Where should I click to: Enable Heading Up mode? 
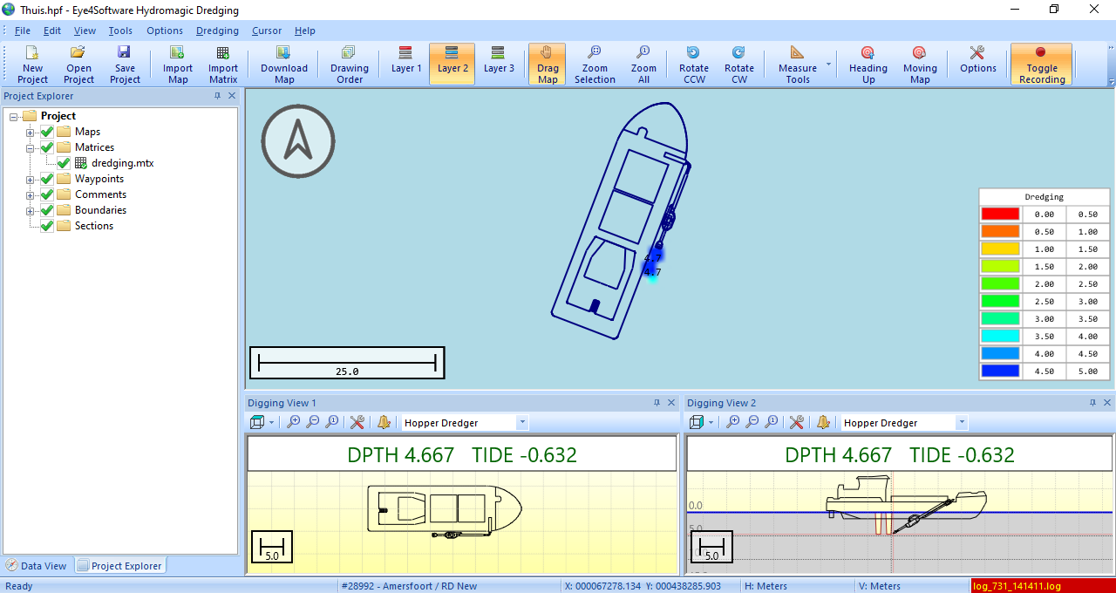(868, 64)
